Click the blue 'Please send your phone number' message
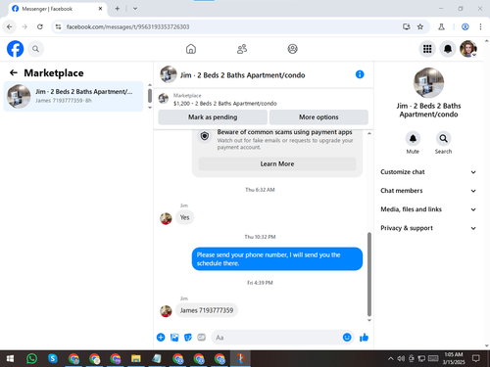Viewport: 490px width, 367px height. [x=277, y=259]
